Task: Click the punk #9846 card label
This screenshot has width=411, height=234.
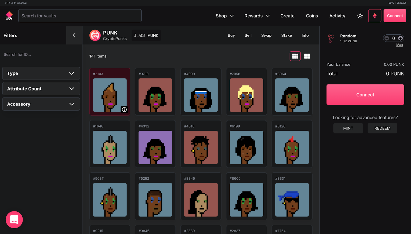Action: 144,231
